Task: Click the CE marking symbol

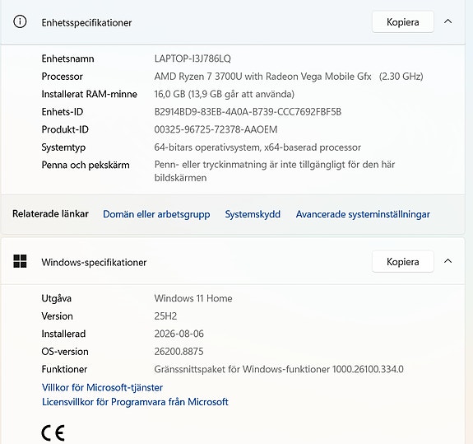Action: point(53,432)
